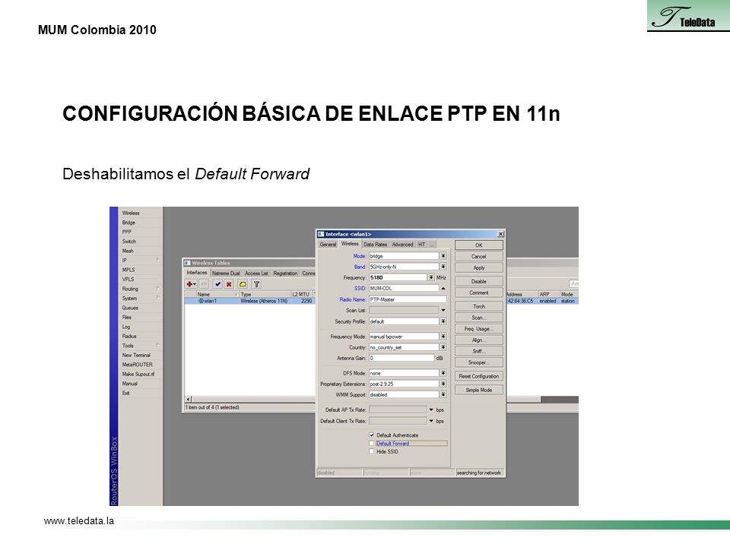
Task: Click the Simple Mode button
Action: click(478, 390)
